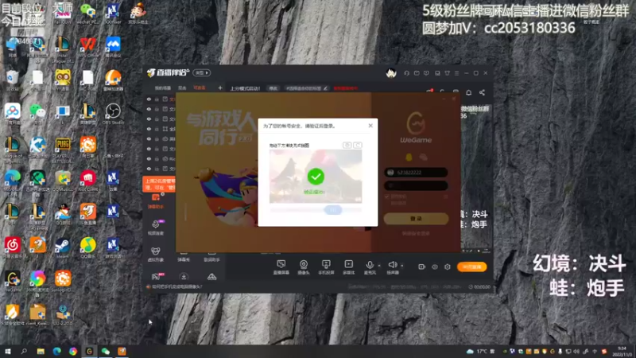Add phone screen-cast source
This screenshot has width=636, height=358.
pyautogui.click(x=326, y=267)
